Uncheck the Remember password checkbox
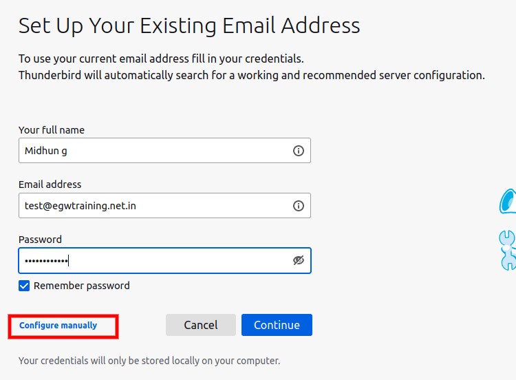Image resolution: width=516 pixels, height=380 pixels. click(24, 286)
